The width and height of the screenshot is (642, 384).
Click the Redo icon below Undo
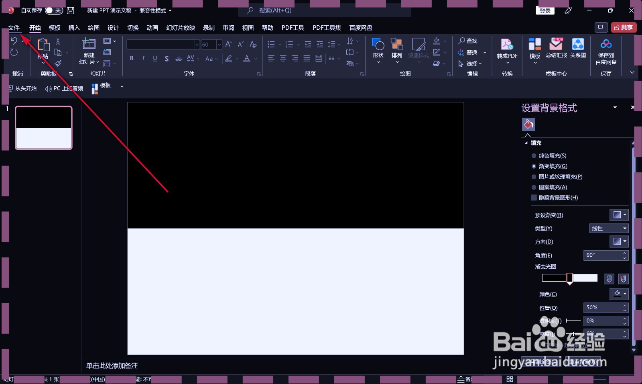point(14,52)
